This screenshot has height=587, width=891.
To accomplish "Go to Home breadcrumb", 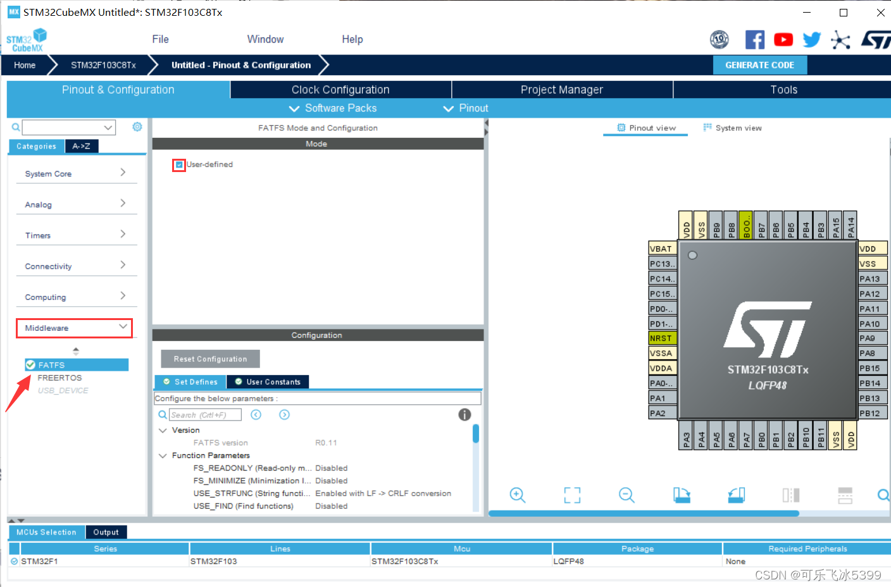I will 25,65.
